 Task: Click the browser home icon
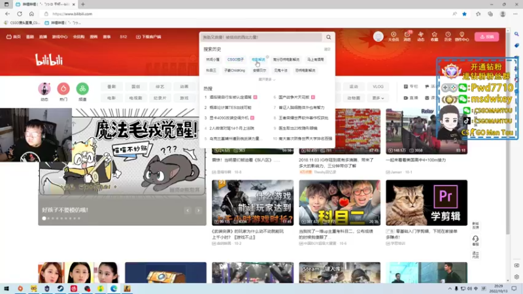(x=31, y=14)
